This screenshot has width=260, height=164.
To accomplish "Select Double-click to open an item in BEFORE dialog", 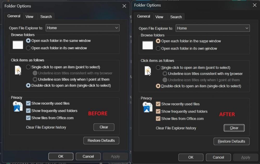I will pos(28,85).
